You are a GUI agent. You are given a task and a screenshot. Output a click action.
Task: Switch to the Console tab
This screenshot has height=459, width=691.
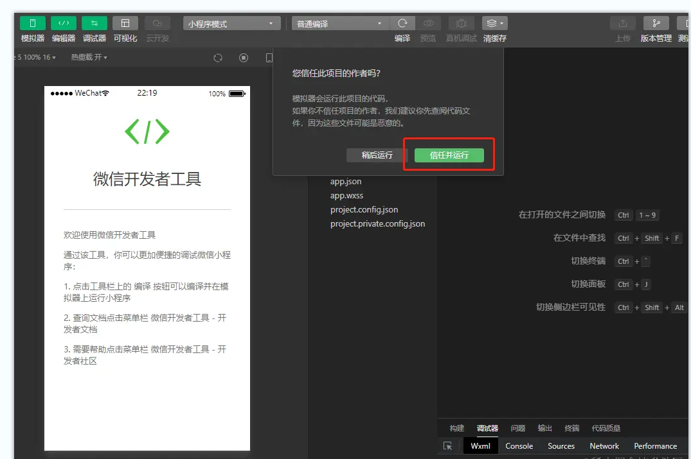pyautogui.click(x=519, y=446)
